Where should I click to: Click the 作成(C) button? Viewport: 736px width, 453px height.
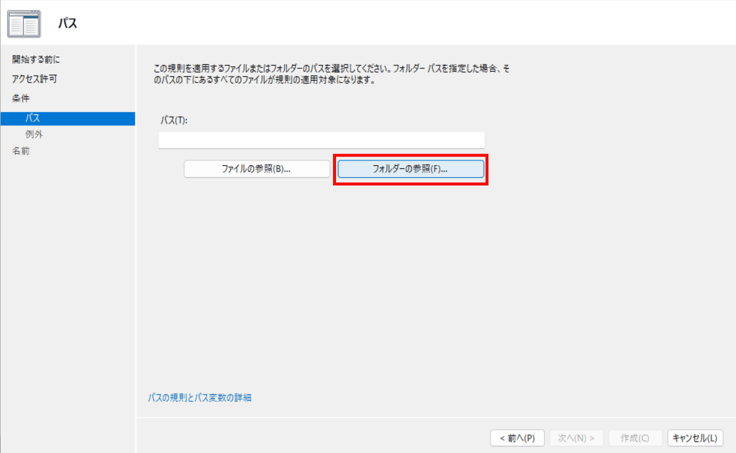pyautogui.click(x=634, y=438)
